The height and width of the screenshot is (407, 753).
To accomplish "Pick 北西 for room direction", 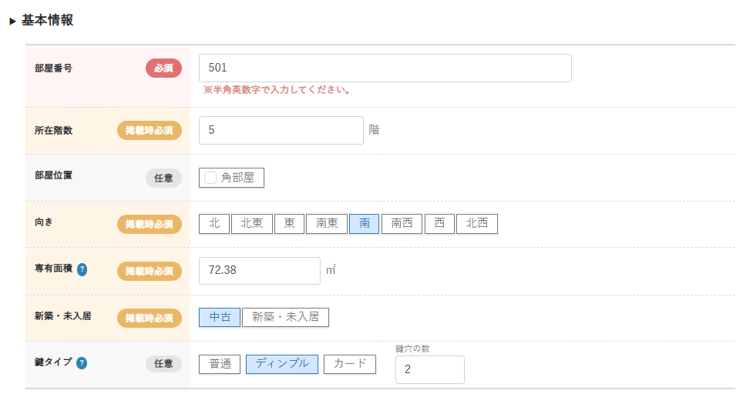I will pyautogui.click(x=477, y=224).
